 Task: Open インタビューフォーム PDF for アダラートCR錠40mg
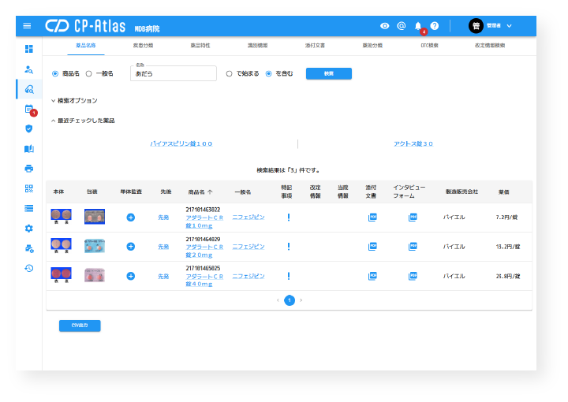pos(413,276)
